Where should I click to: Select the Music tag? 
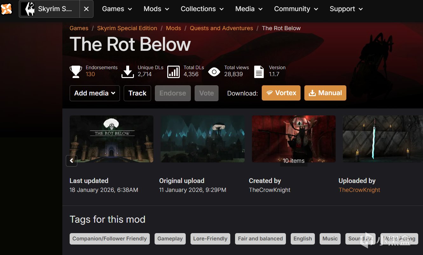(x=330, y=239)
